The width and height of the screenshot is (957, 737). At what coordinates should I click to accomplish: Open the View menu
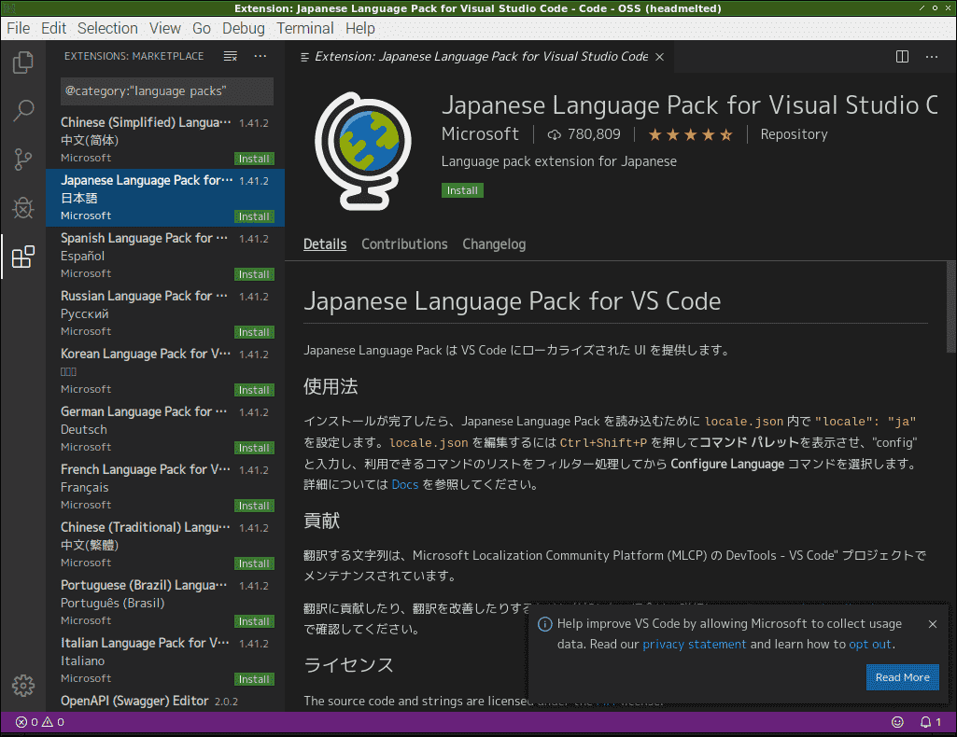pyautogui.click(x=164, y=29)
